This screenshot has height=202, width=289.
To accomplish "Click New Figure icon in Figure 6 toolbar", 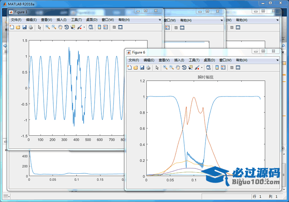I will 129,67.
